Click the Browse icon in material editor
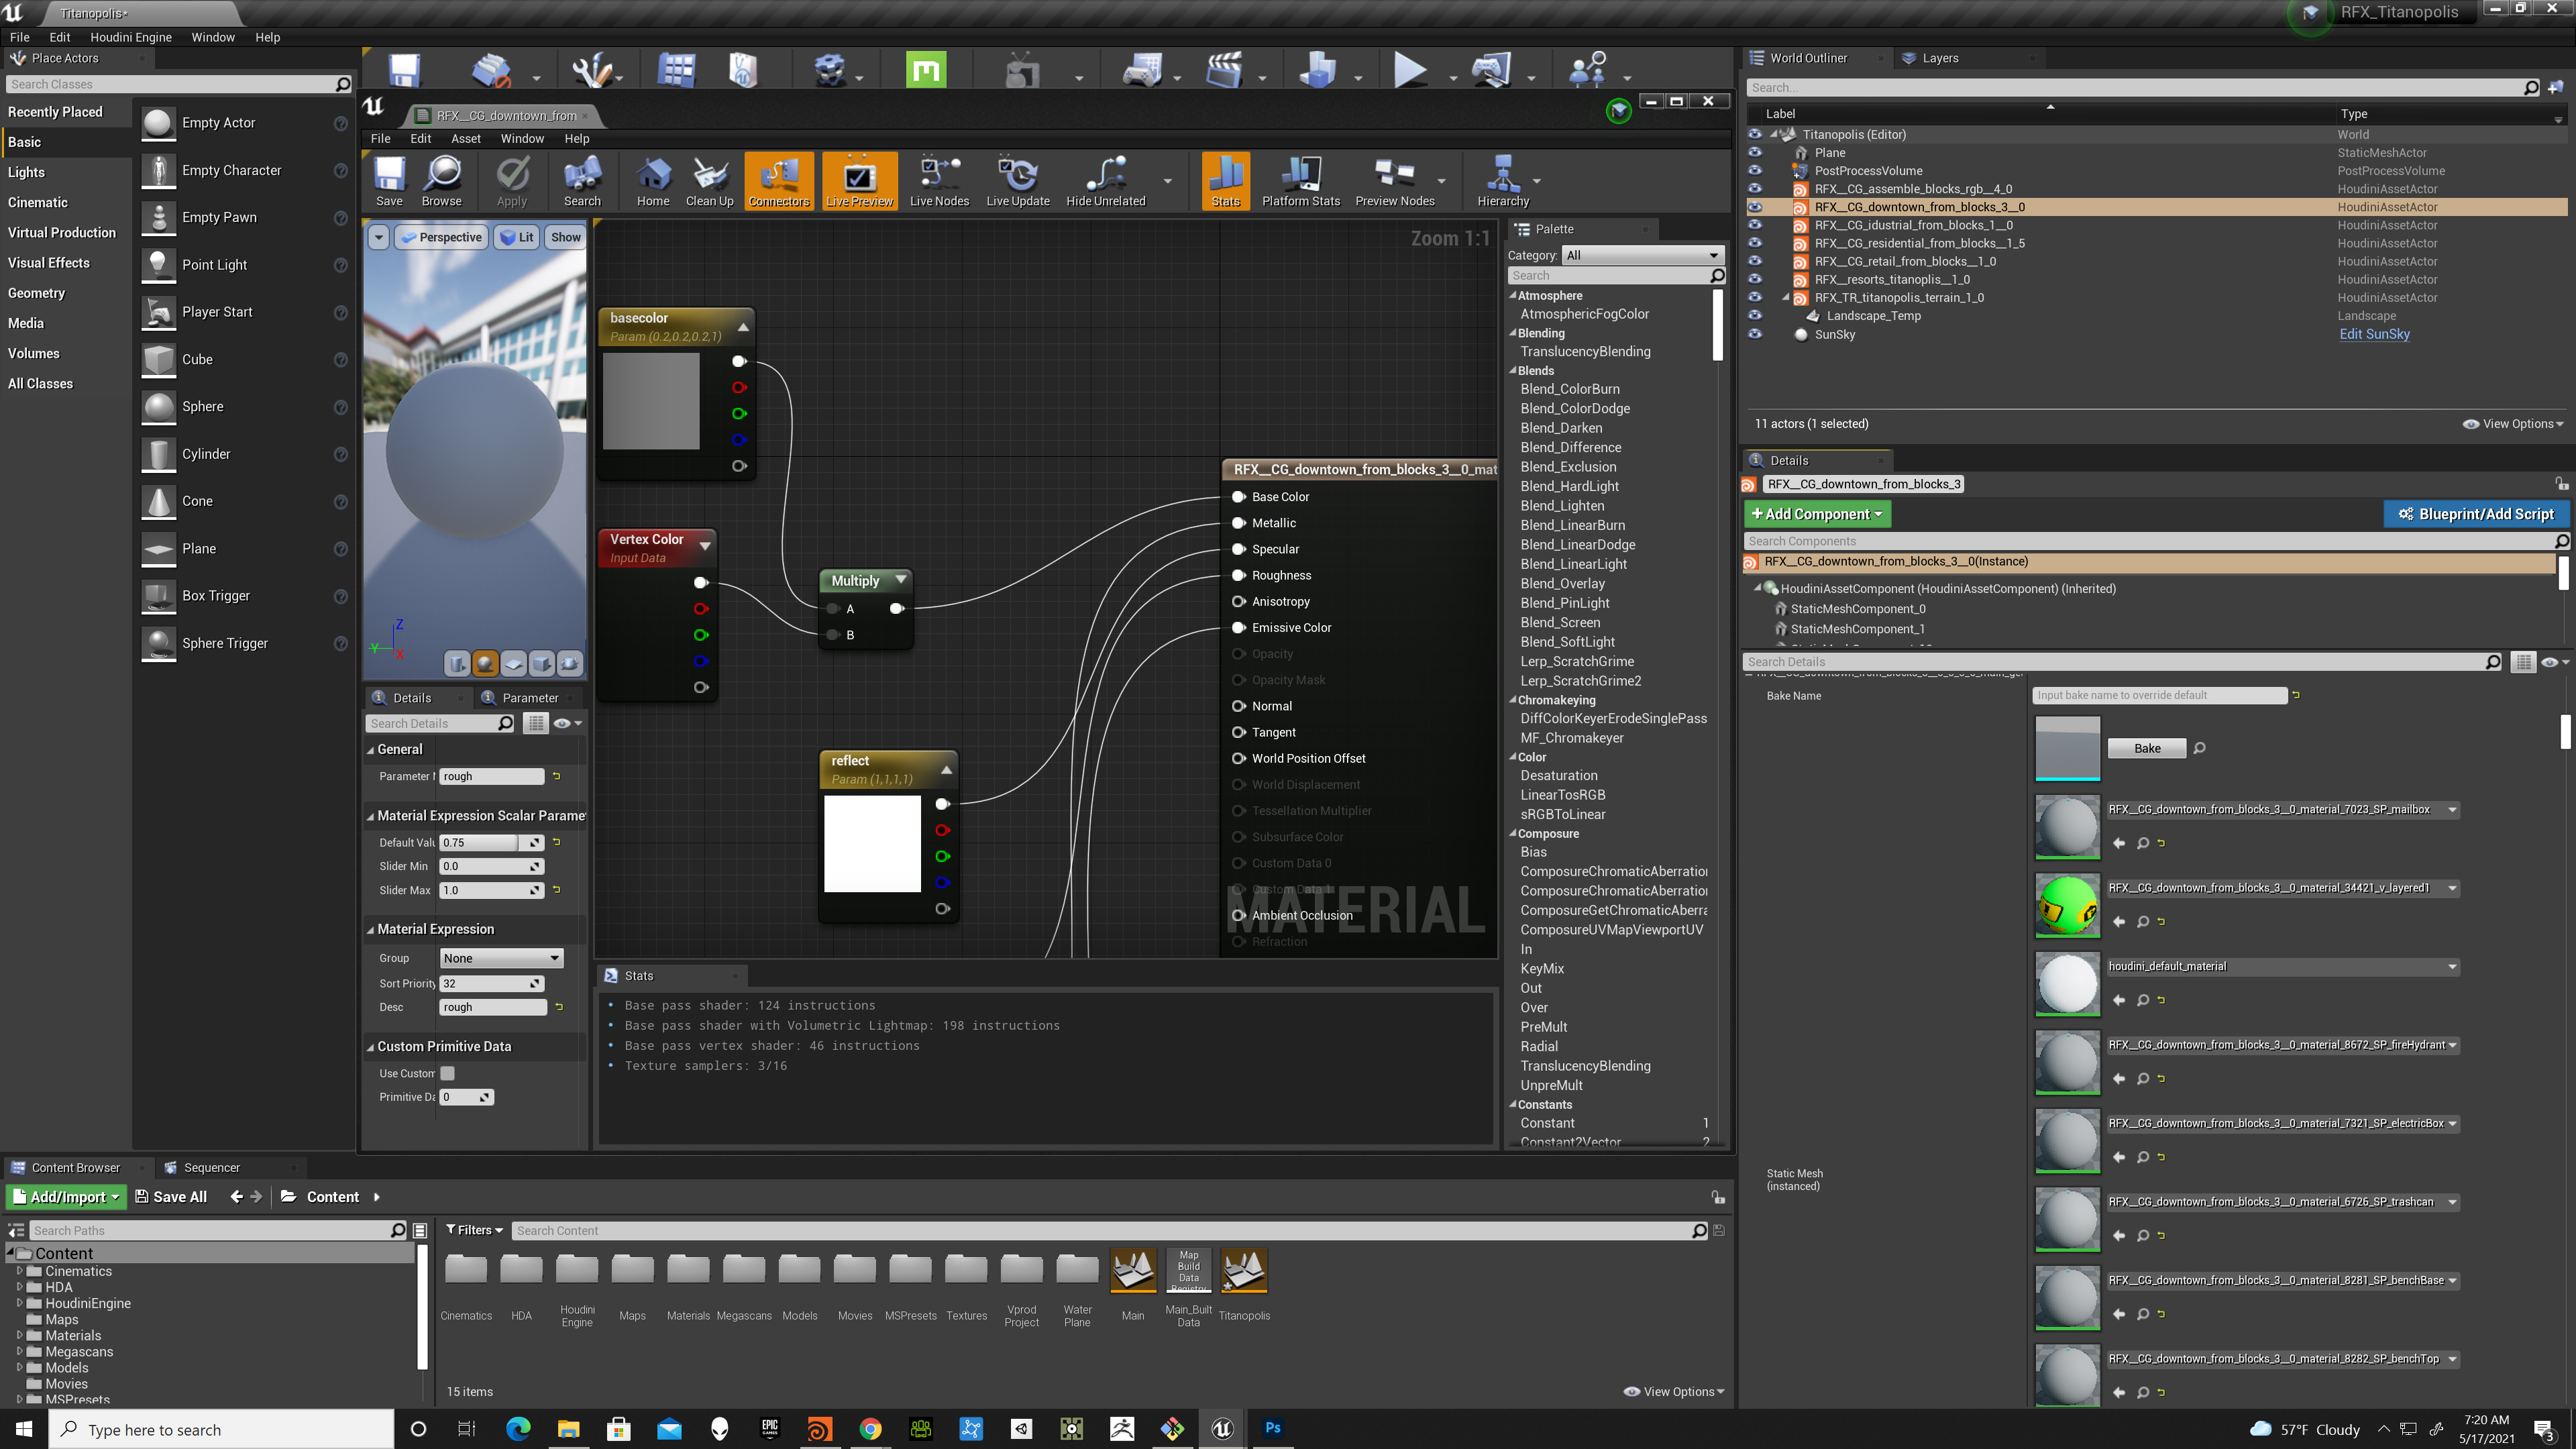This screenshot has width=2576, height=1449. tap(442, 181)
